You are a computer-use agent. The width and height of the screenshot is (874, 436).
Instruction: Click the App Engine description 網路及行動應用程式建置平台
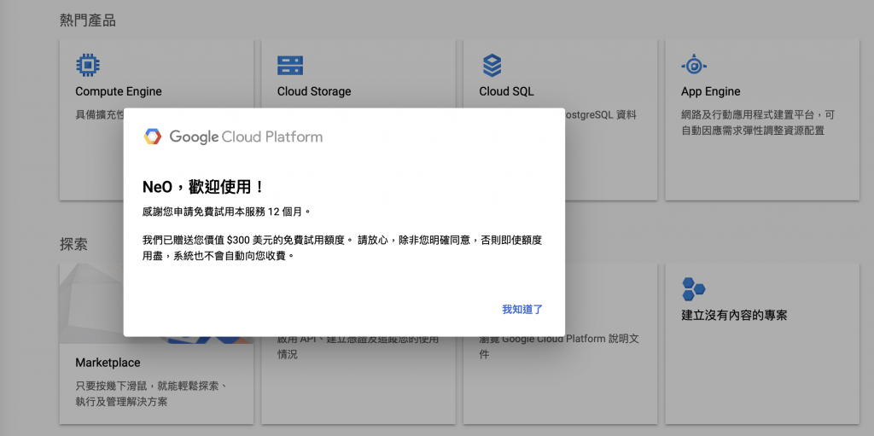758,123
